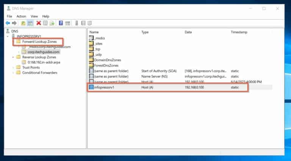291x161 pixels.
Task: Expand the corp.itechguides.com zone node
Action: 19,52
